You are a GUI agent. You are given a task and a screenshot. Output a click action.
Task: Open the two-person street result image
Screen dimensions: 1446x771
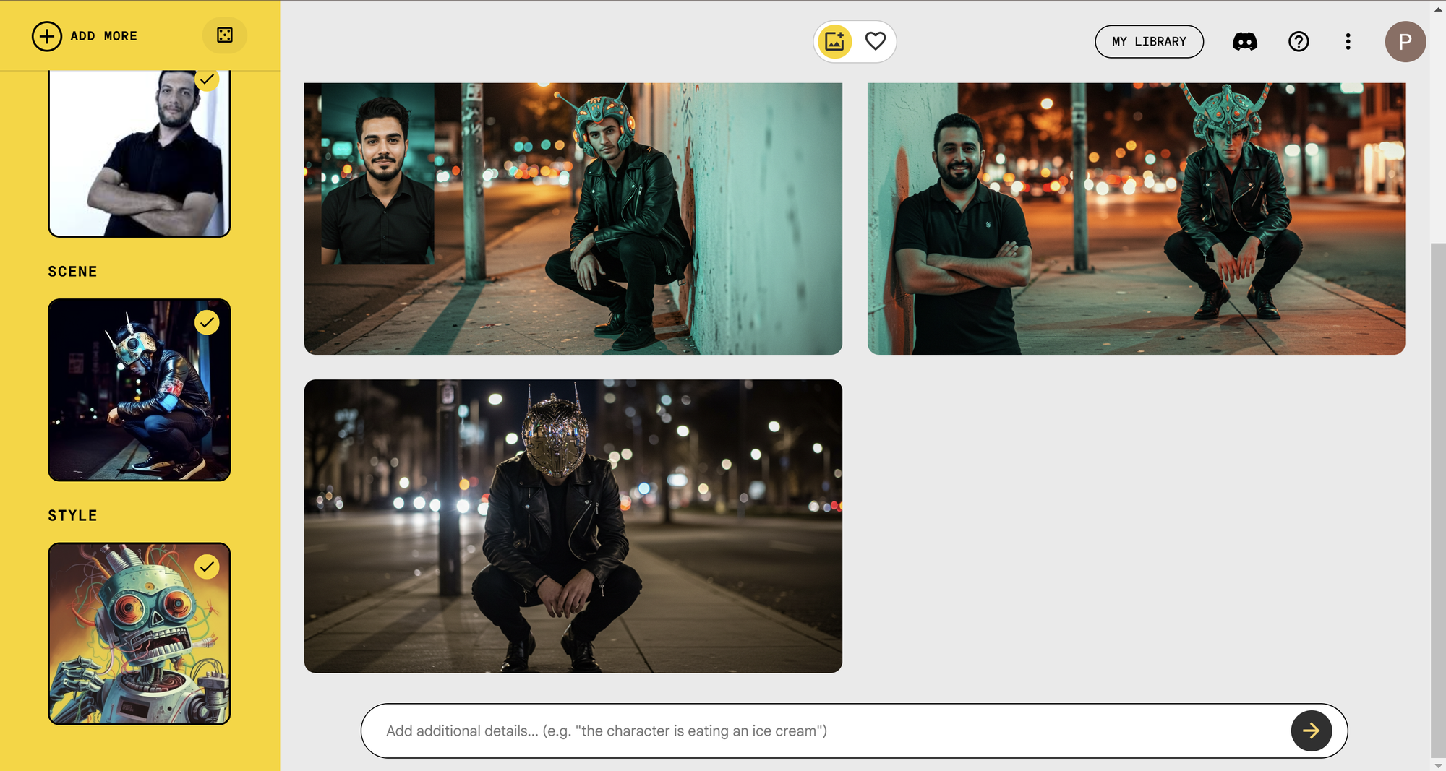click(x=1136, y=218)
